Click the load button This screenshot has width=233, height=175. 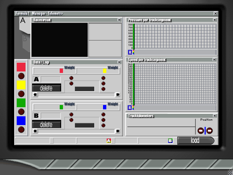[x=196, y=141]
